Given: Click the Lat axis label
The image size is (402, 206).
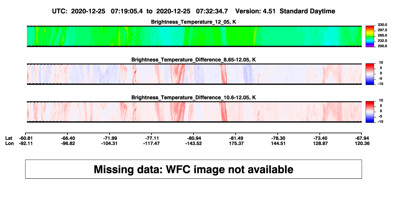Looking at the screenshot, I should tap(9, 138).
